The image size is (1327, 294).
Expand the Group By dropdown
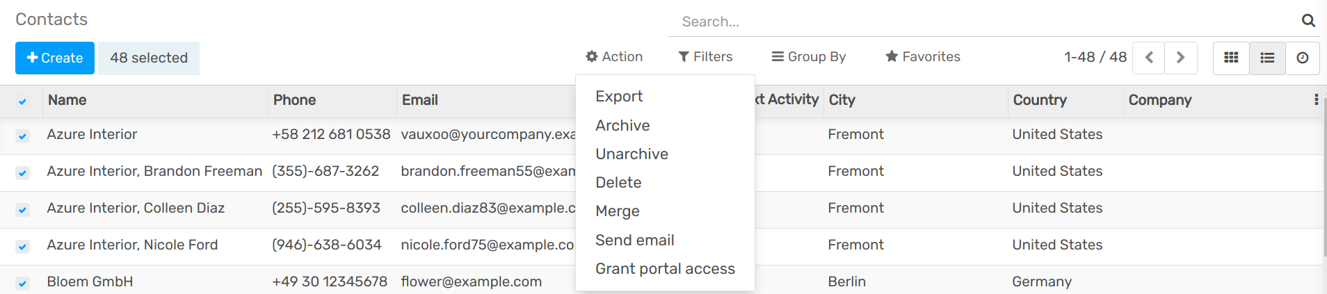(x=809, y=57)
